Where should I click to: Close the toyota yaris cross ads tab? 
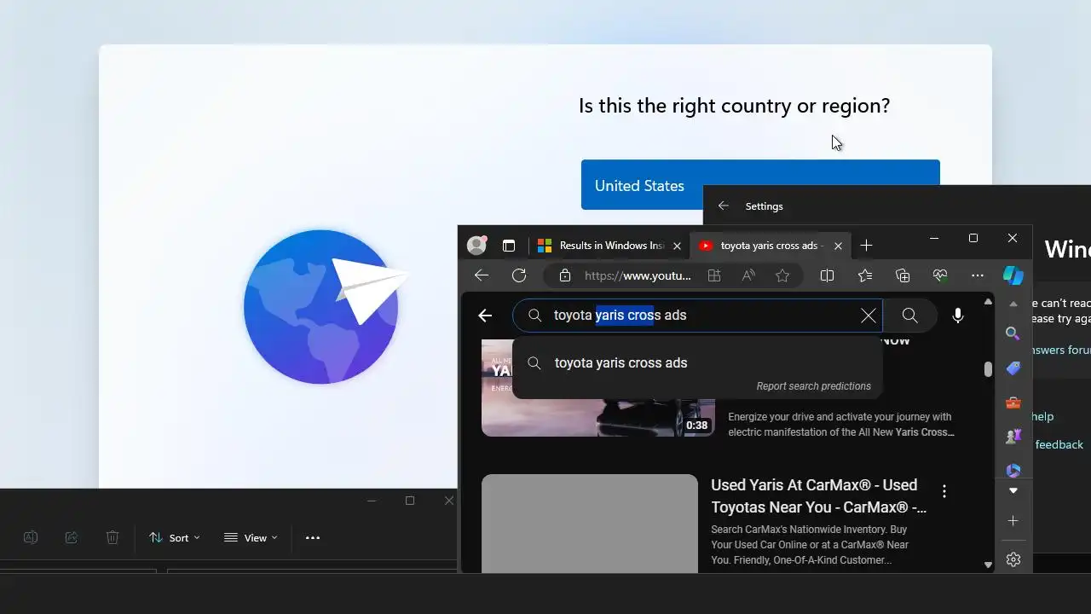tap(838, 246)
